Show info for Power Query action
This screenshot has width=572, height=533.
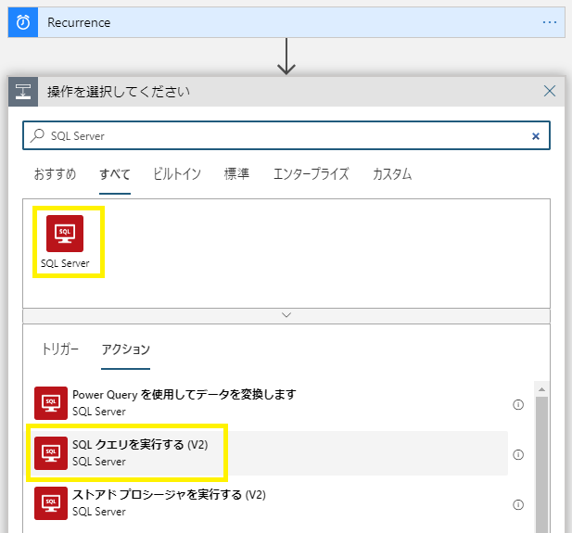coord(518,404)
